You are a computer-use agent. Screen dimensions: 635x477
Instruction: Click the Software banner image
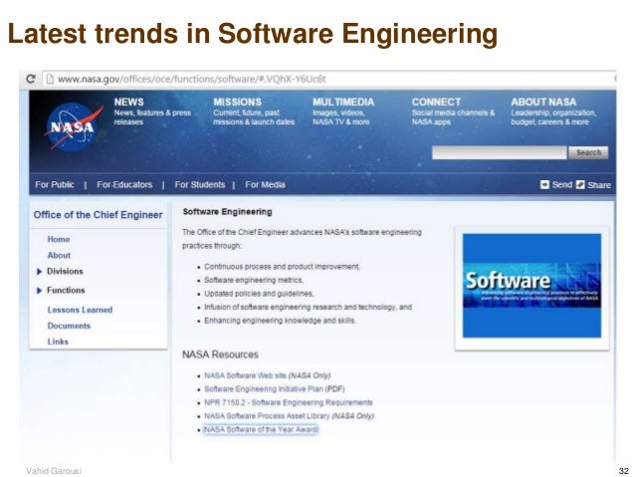[x=531, y=286]
